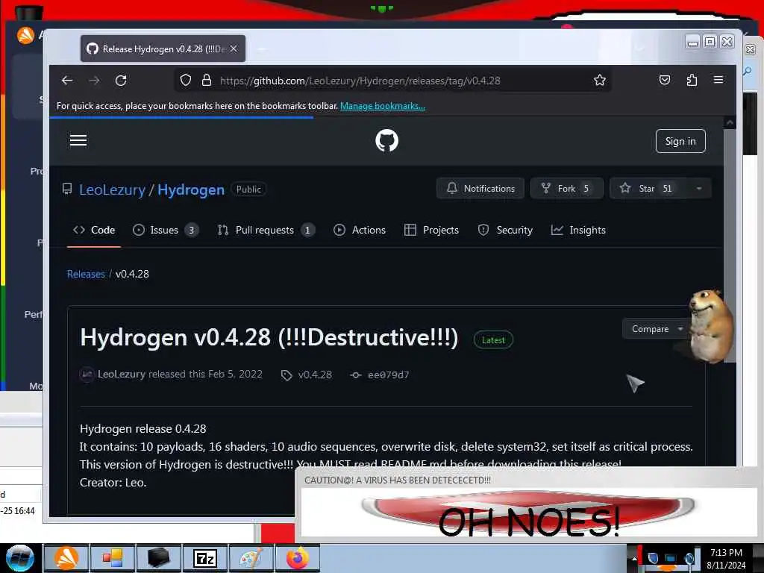The width and height of the screenshot is (764, 573).
Task: Open the LeoLezury owner link
Action: click(112, 190)
